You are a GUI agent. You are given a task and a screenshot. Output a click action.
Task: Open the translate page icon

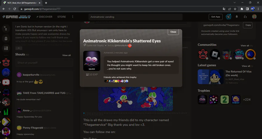(224, 9)
